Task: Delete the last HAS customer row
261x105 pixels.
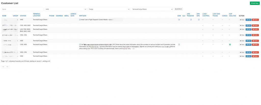Action: coord(255,56)
